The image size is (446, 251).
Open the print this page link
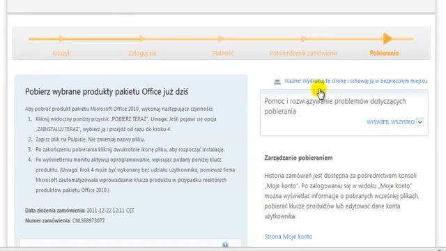356,81
